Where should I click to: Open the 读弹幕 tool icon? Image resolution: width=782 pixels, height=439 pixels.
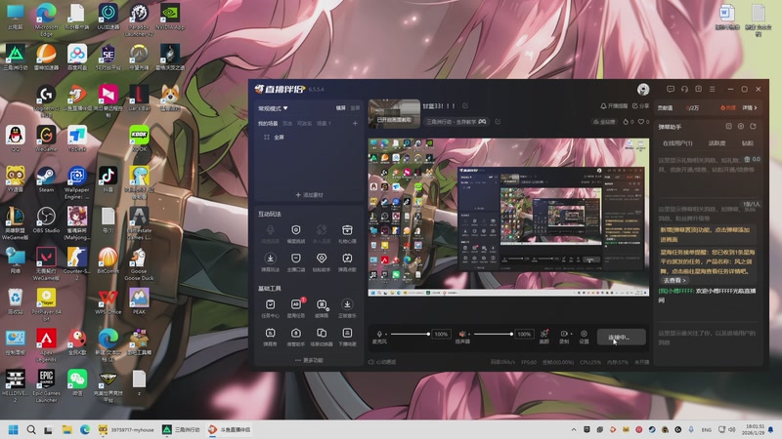(322, 304)
